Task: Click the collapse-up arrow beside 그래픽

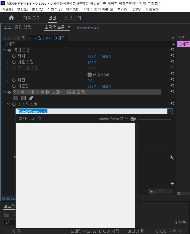Action: pyautogui.click(x=173, y=44)
